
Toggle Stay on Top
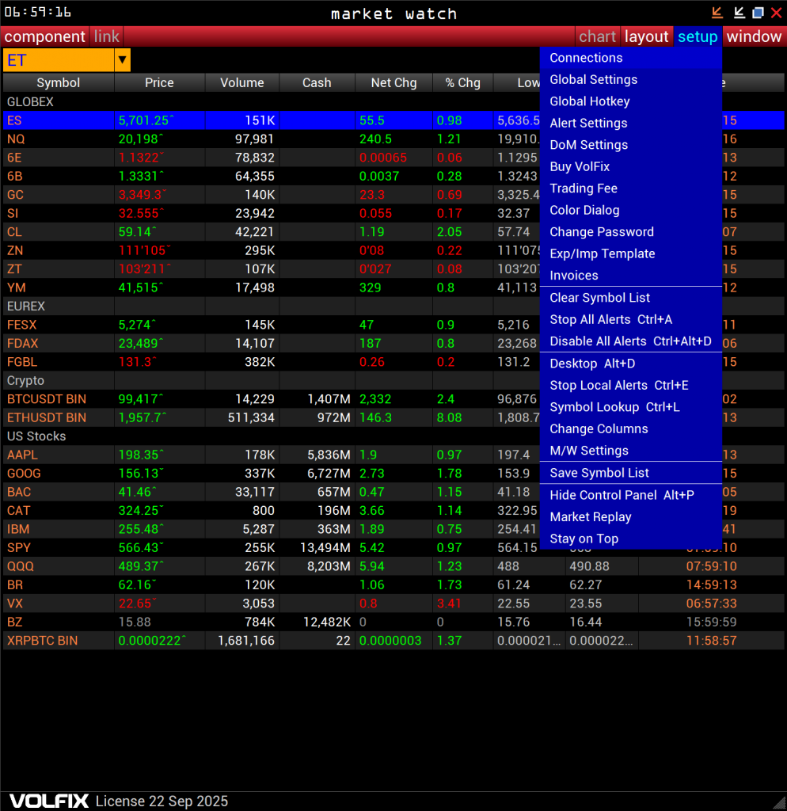tap(631, 539)
